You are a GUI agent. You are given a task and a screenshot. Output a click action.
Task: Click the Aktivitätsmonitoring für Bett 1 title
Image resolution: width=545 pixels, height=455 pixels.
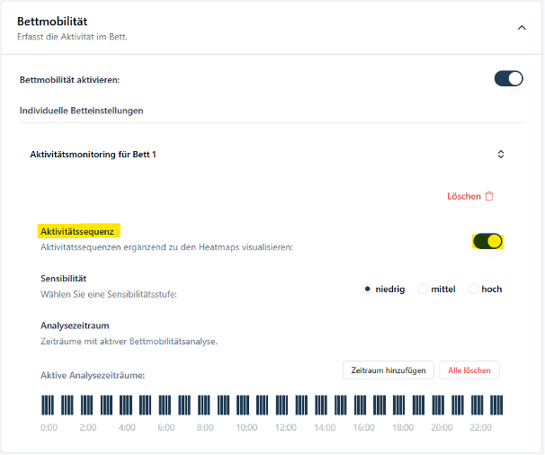point(93,155)
